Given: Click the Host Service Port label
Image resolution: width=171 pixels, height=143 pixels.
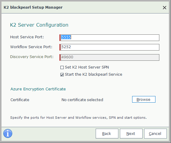Looking at the screenshot, I should [27, 37].
